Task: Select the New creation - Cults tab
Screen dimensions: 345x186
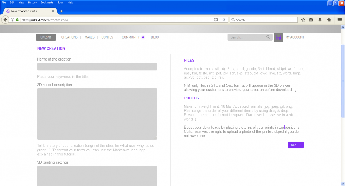Action: 30,11
